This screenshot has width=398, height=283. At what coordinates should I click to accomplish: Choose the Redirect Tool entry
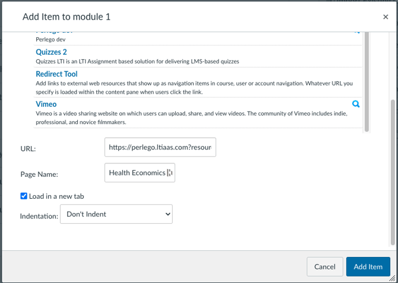[56, 74]
